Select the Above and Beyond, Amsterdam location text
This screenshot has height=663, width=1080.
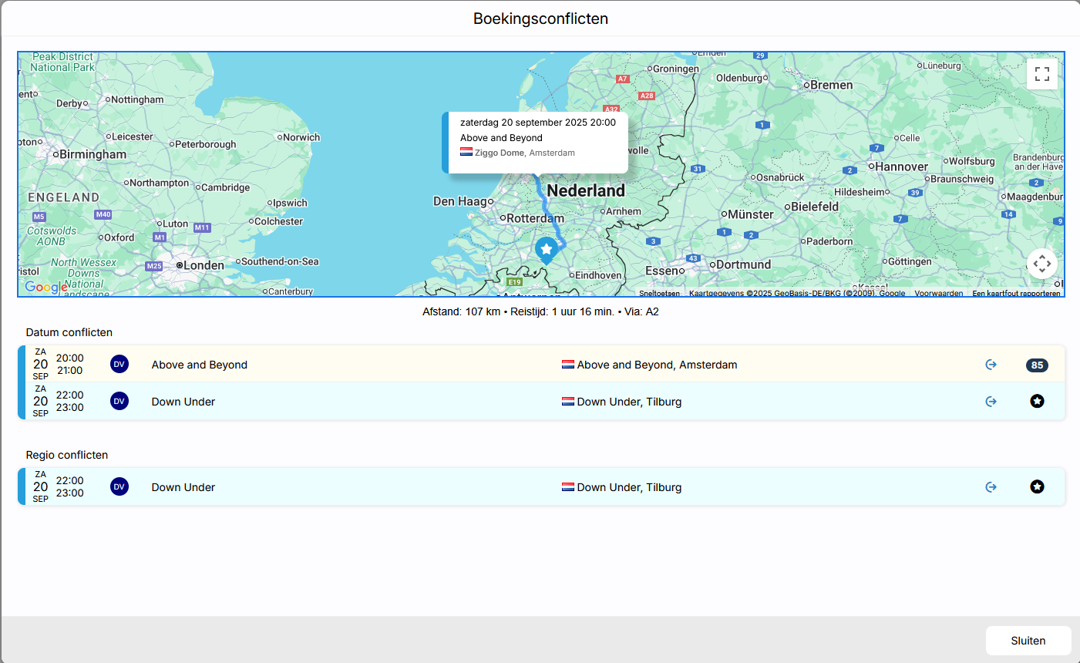[x=657, y=365]
